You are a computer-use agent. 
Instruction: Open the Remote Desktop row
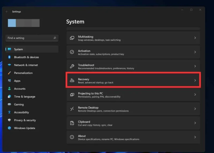coord(133,109)
